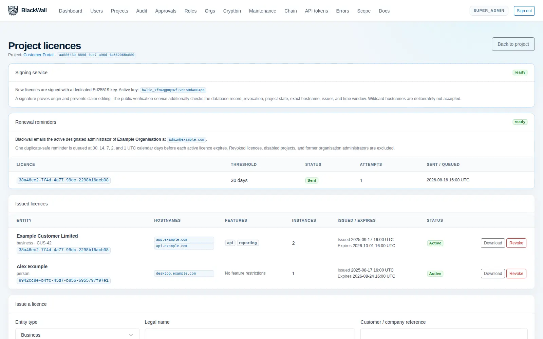Open the Maintenance page

point(263,11)
